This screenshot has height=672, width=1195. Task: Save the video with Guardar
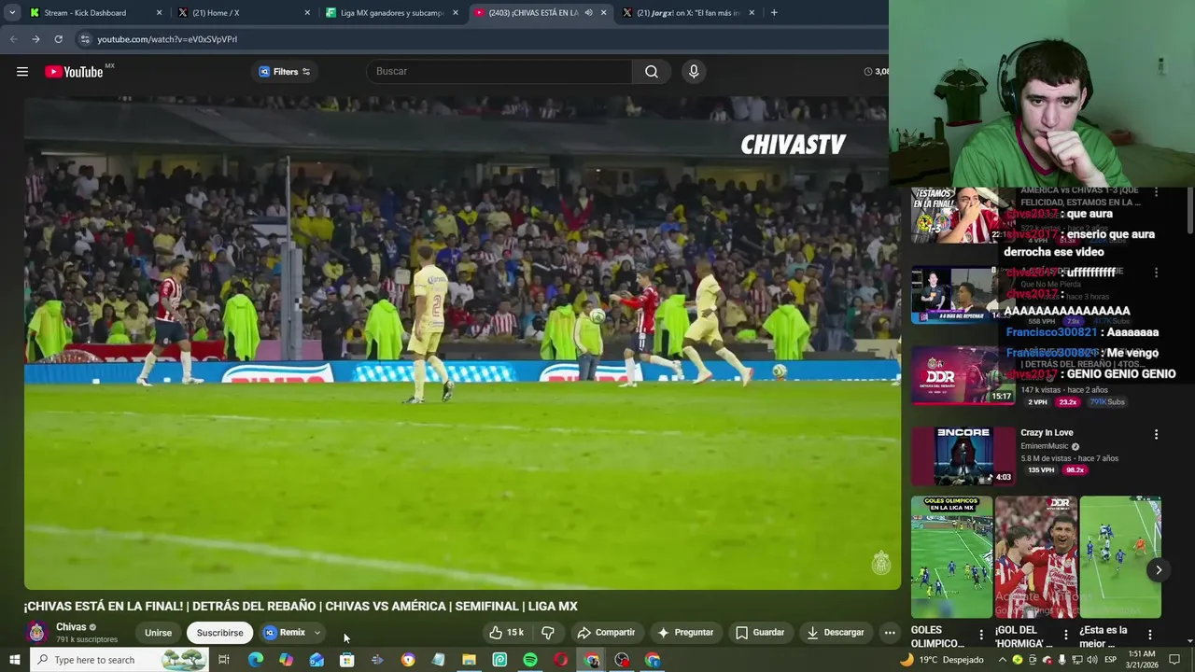point(760,633)
